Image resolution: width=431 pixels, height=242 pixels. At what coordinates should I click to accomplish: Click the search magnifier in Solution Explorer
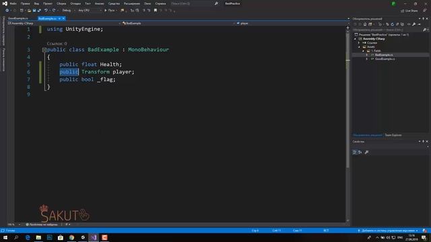[424, 30]
